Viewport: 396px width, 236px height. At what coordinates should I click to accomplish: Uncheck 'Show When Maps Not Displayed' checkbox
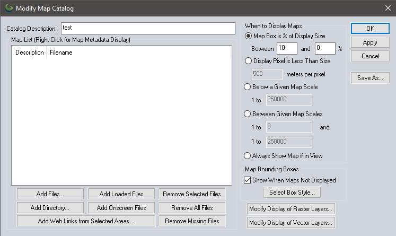pyautogui.click(x=248, y=180)
